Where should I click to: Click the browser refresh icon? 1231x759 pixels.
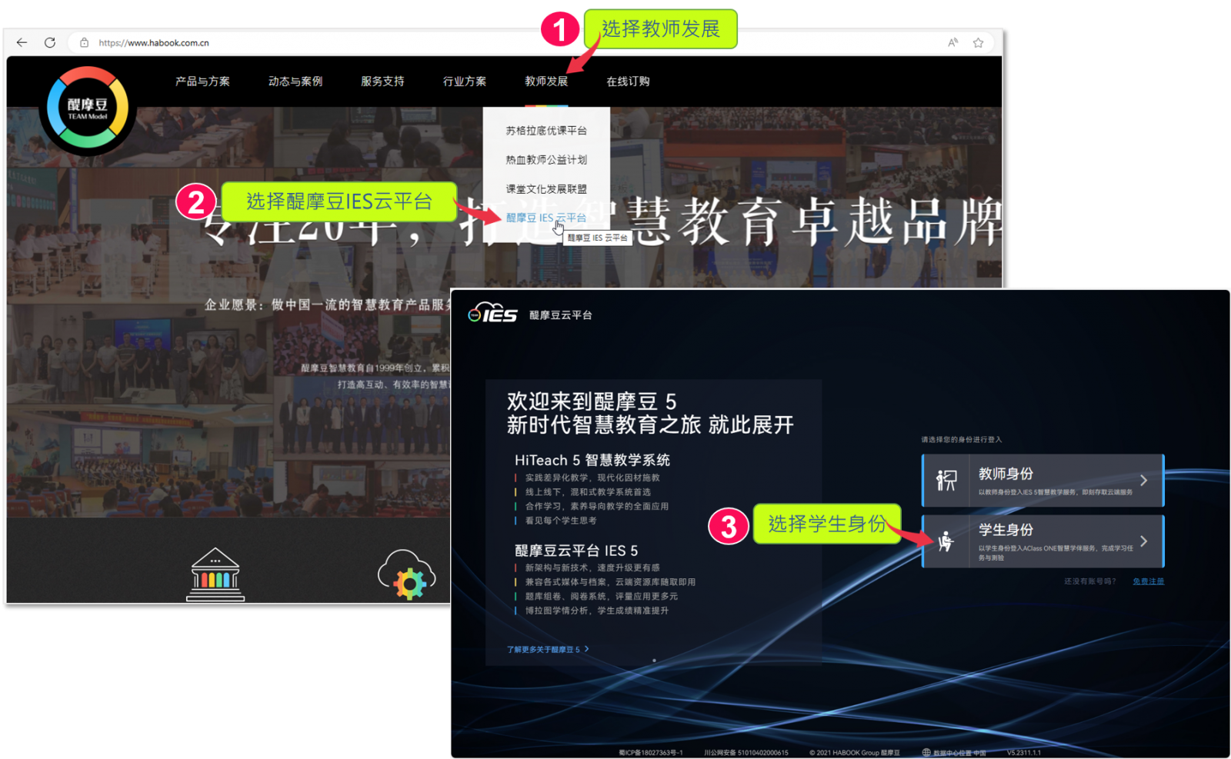(50, 43)
